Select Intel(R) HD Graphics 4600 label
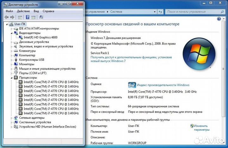Image resolution: width=228 pixels, height=148 pixels. pyautogui.click(x=41, y=37)
